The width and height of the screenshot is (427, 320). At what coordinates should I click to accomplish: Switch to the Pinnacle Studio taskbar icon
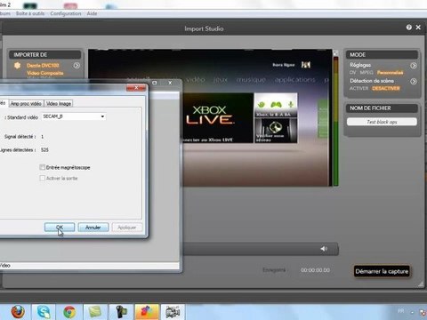click(147, 312)
